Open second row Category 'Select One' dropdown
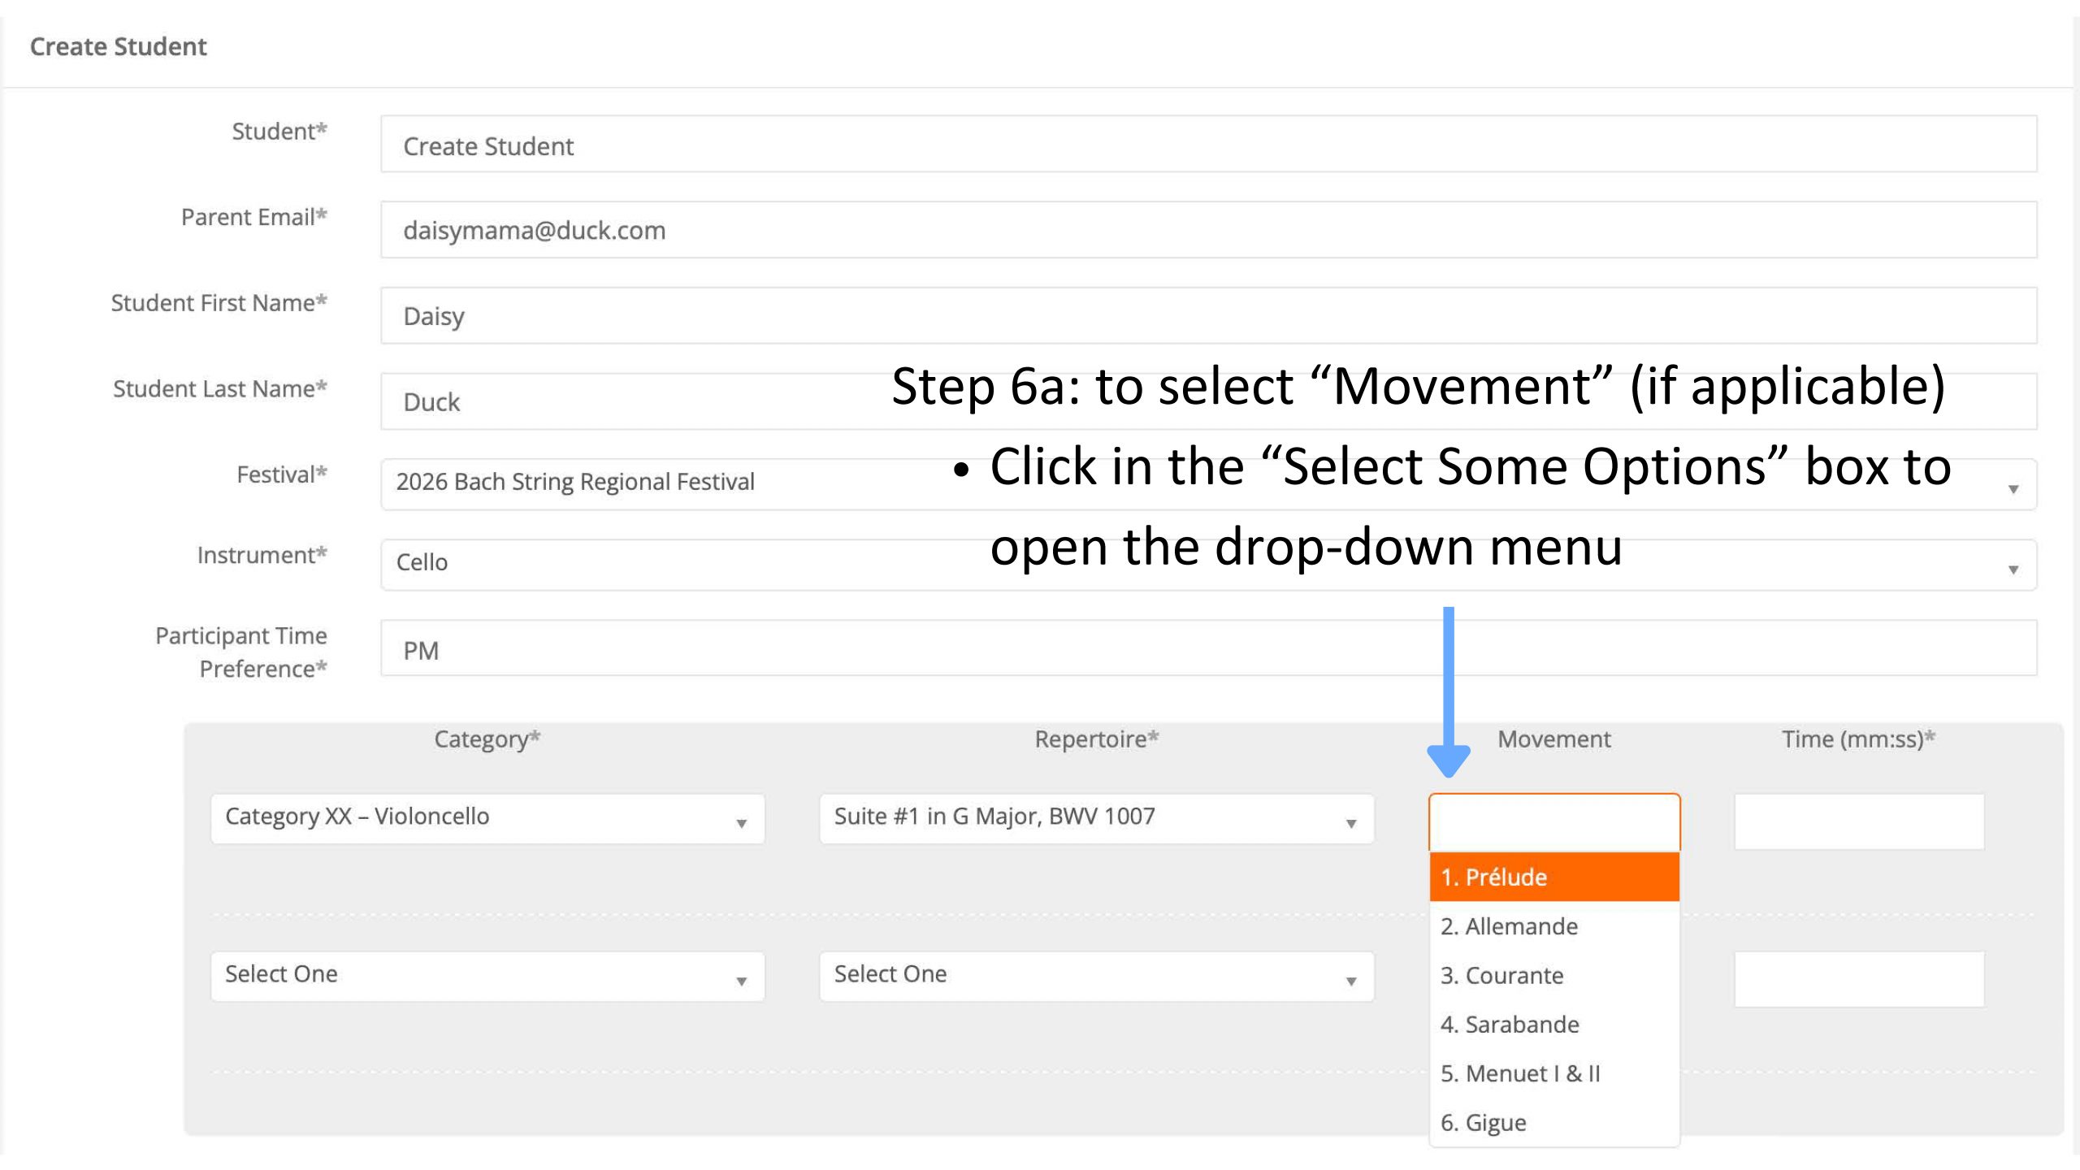This screenshot has width=2080, height=1170. 487,976
